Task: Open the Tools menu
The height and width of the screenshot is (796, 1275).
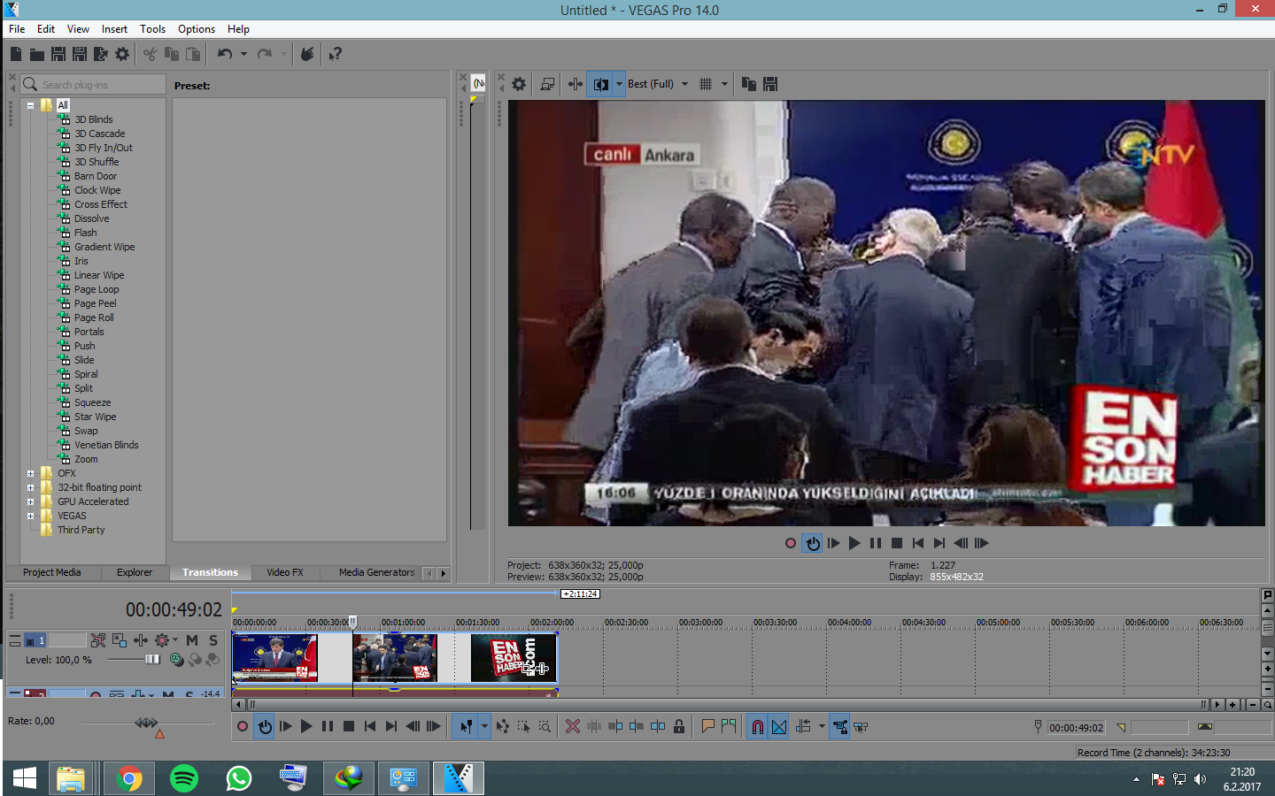Action: (x=152, y=29)
